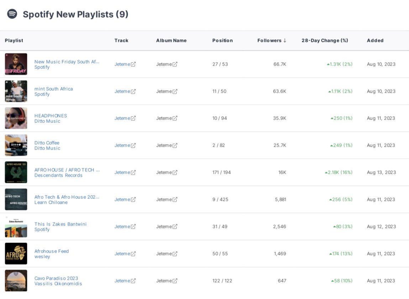Click the Track column header
Image resolution: width=409 pixels, height=299 pixels.
121,40
